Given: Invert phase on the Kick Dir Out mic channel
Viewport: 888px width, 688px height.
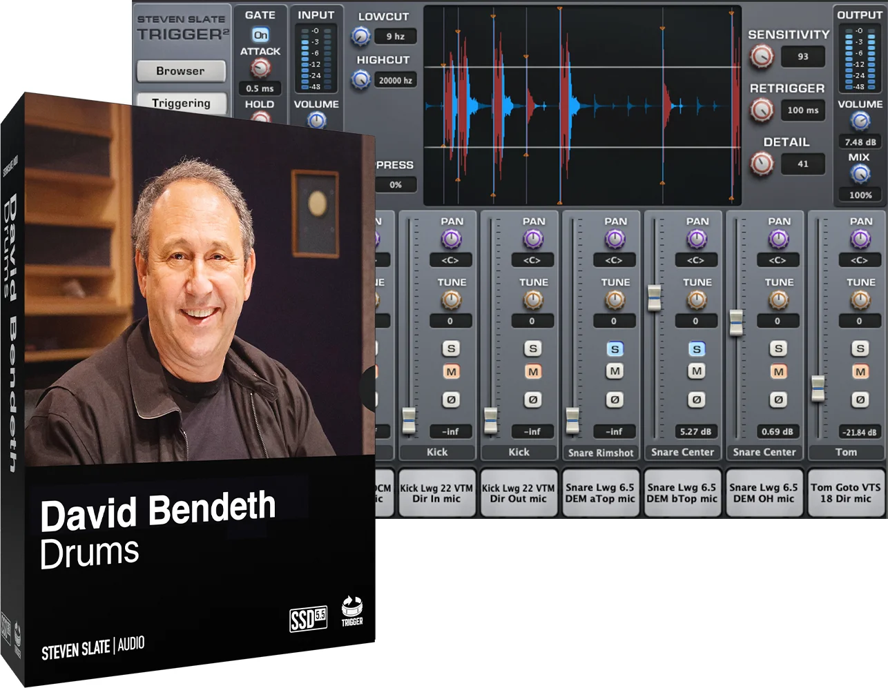Looking at the screenshot, I should (x=533, y=400).
